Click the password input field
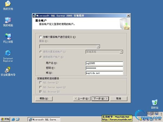Viewport: 163px width, 122px height. (x=104, y=68)
